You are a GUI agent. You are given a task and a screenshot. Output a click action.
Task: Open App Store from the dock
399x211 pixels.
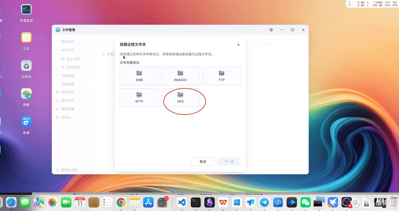[149, 203]
